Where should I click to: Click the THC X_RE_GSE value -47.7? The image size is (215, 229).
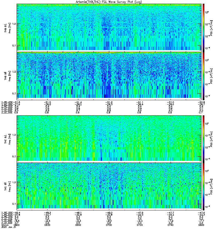(170, 213)
